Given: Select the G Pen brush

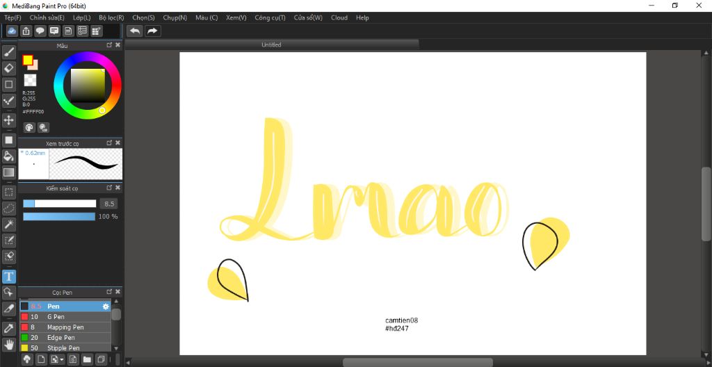Looking at the screenshot, I should pos(65,316).
